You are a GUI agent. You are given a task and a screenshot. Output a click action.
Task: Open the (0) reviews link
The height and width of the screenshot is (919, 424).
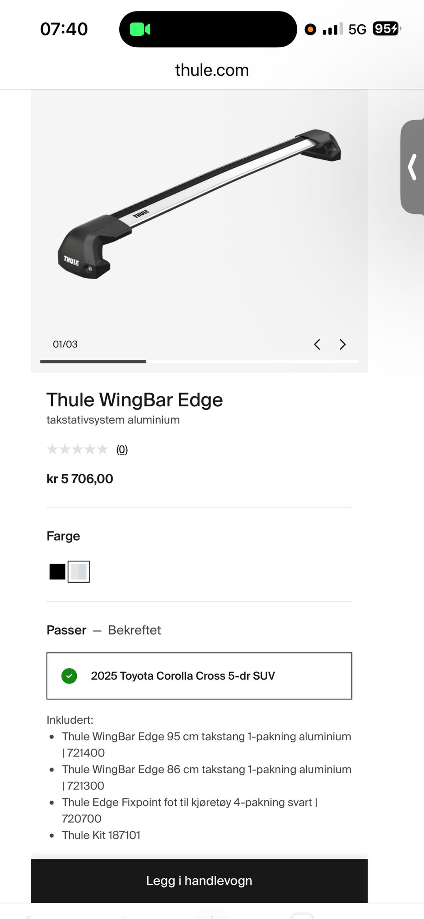(x=122, y=450)
